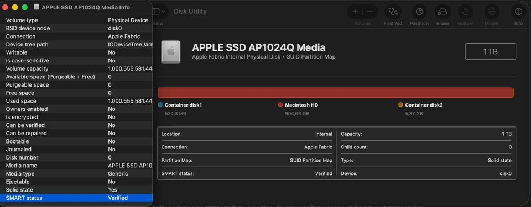Select Available space (Purgeable + Free) row
Screen dimensions: 531x207
(76, 77)
